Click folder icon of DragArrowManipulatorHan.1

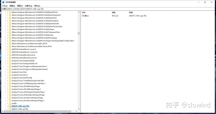tap(10, 66)
